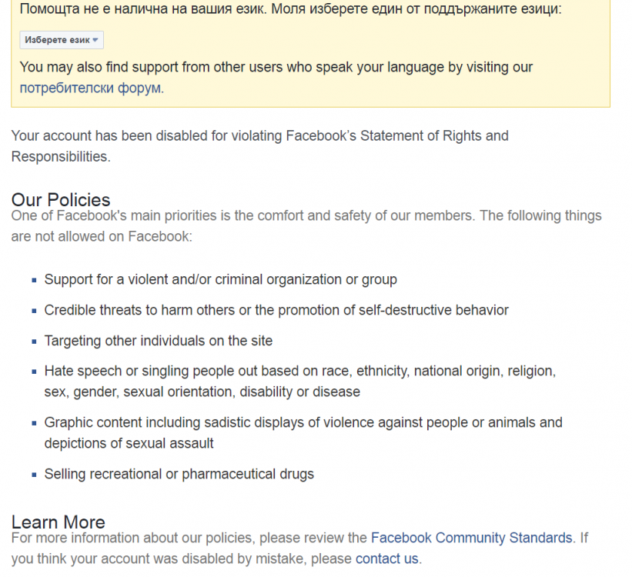Click the Selling recreational or pharmaceutical drugs line
Viewport: 632px width, 577px height.
pyautogui.click(x=179, y=474)
